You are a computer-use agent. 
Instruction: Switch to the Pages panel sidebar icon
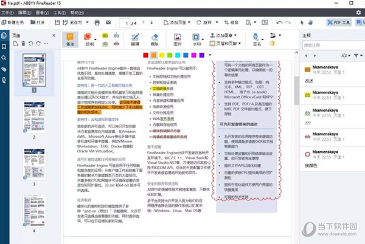(x=4, y=36)
